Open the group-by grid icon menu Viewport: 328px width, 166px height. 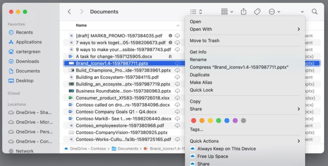tap(227, 12)
